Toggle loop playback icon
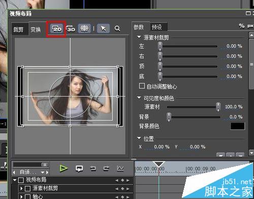Viewport: 254px width, 199px height. [x=79, y=169]
